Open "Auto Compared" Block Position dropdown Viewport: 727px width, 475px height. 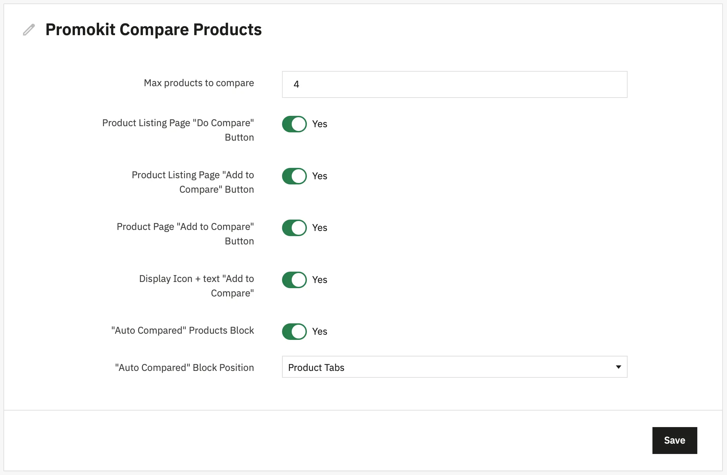pos(454,367)
